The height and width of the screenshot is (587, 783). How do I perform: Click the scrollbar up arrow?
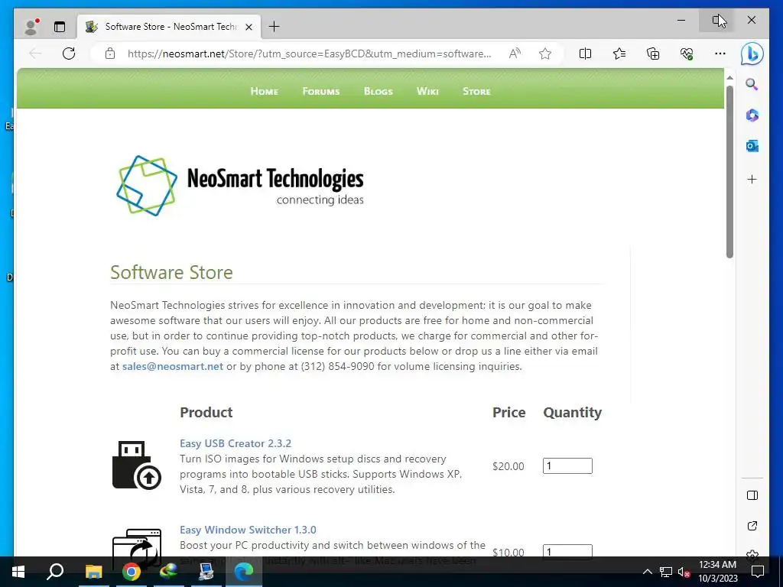pyautogui.click(x=729, y=78)
